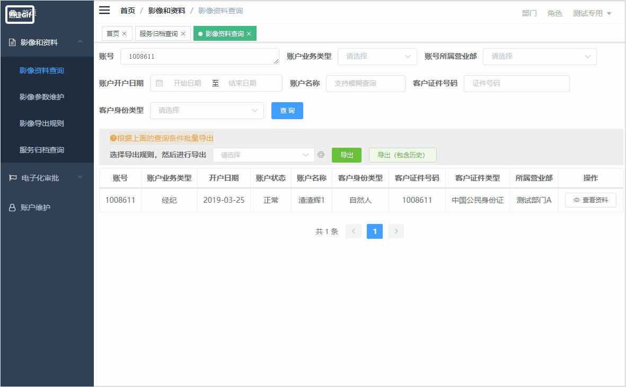626x387 pixels.
Task: Click the 账号 column header
Action: point(120,178)
